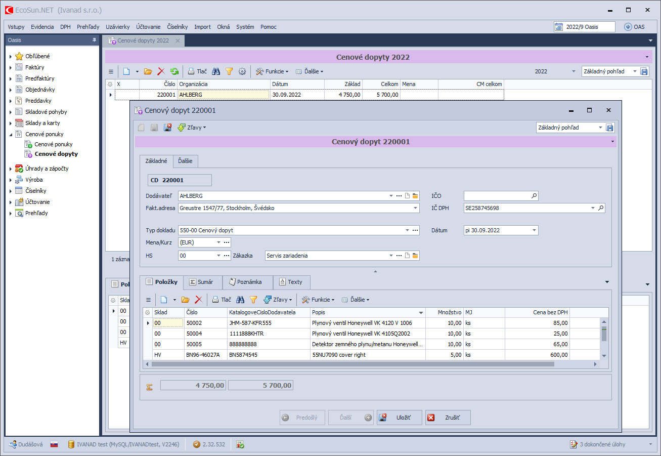Click the refresh icon in main list toolbar
Viewport: 661px width, 456px height.
pos(174,72)
